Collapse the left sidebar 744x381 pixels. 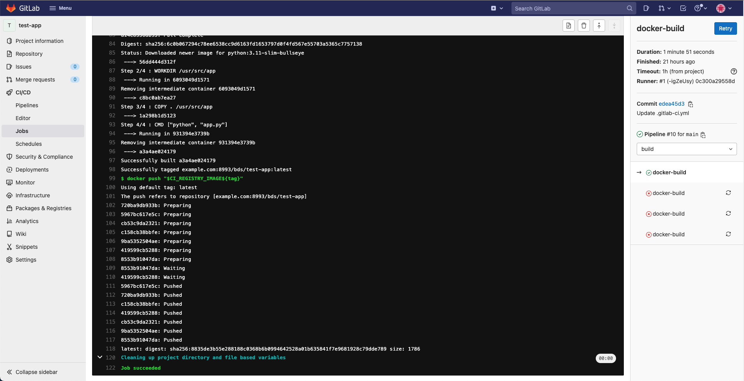click(x=32, y=372)
